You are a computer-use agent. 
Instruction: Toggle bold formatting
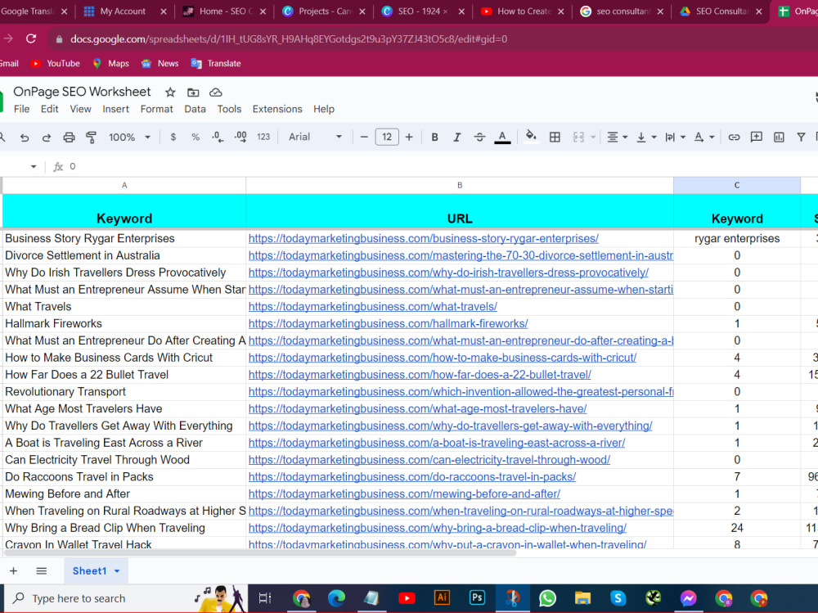click(434, 137)
